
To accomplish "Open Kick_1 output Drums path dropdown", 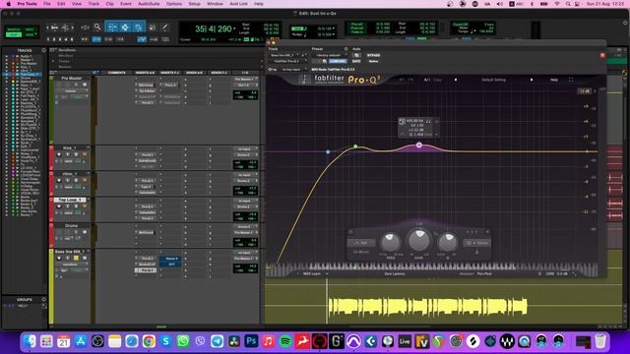I will 245,155.
